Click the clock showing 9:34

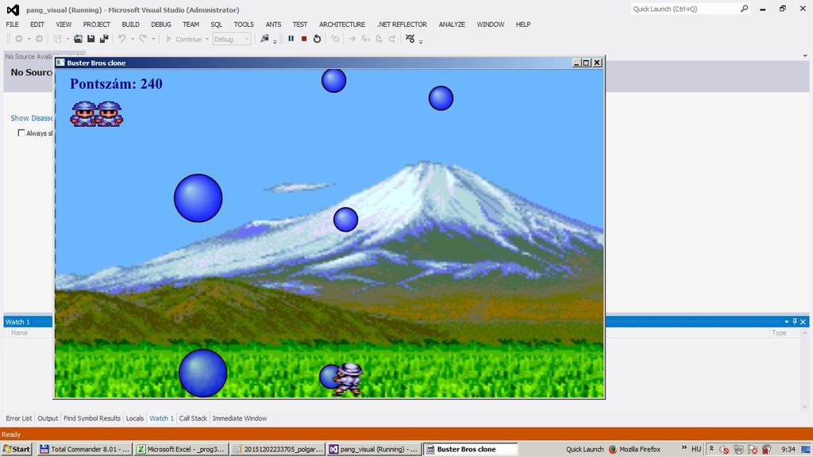tap(788, 449)
